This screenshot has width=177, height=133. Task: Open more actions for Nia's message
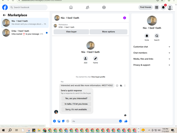point(125,86)
